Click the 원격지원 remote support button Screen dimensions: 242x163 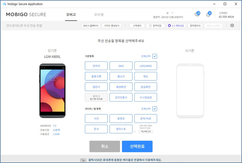tap(155, 26)
